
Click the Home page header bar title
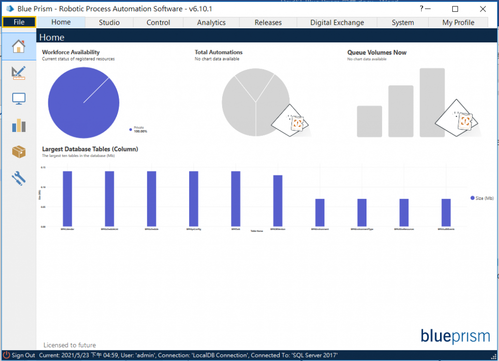coord(52,37)
